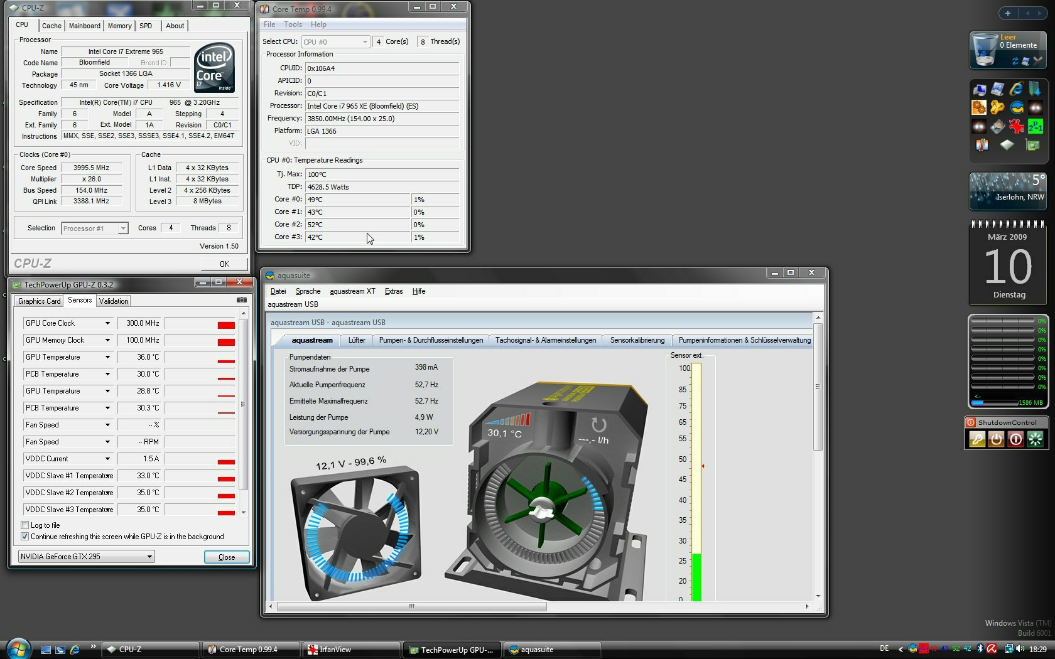The width and height of the screenshot is (1055, 659).
Task: Toggle Continue refreshing in background checkbox
Action: point(25,537)
